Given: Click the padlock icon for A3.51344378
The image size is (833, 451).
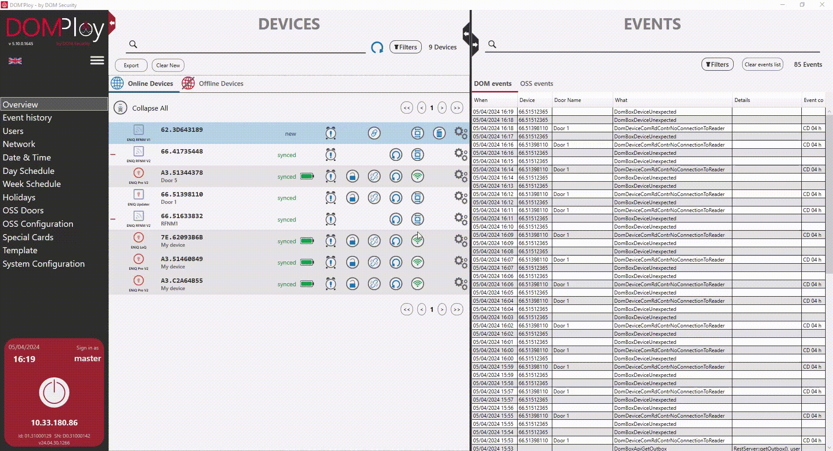Looking at the screenshot, I should [352, 176].
